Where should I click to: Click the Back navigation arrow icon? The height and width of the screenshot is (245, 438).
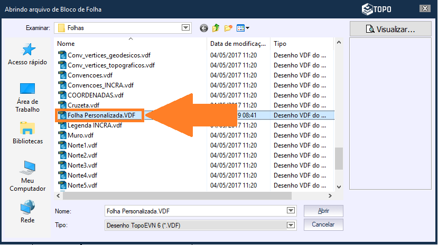click(x=204, y=28)
